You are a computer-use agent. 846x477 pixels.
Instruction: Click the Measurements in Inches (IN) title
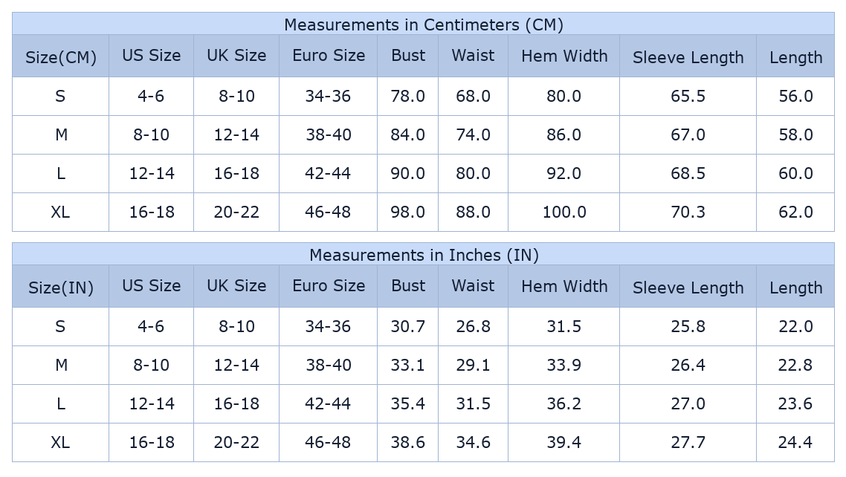[x=423, y=255]
